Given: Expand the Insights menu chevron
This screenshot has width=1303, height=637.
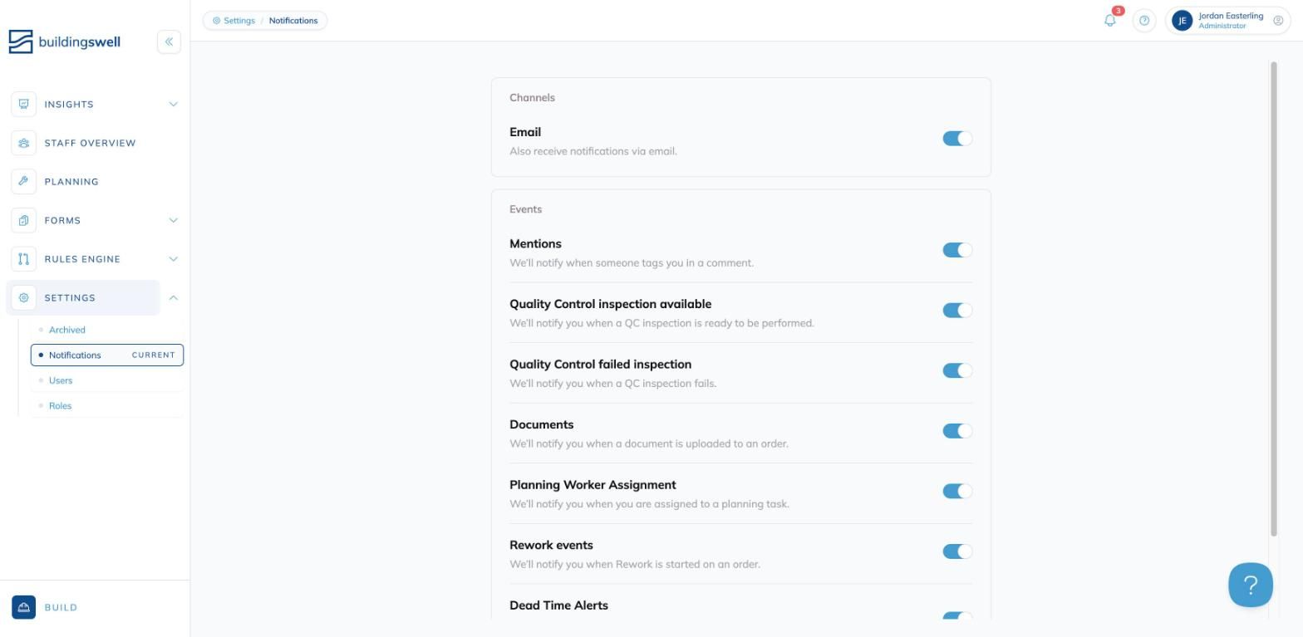Looking at the screenshot, I should pos(173,104).
